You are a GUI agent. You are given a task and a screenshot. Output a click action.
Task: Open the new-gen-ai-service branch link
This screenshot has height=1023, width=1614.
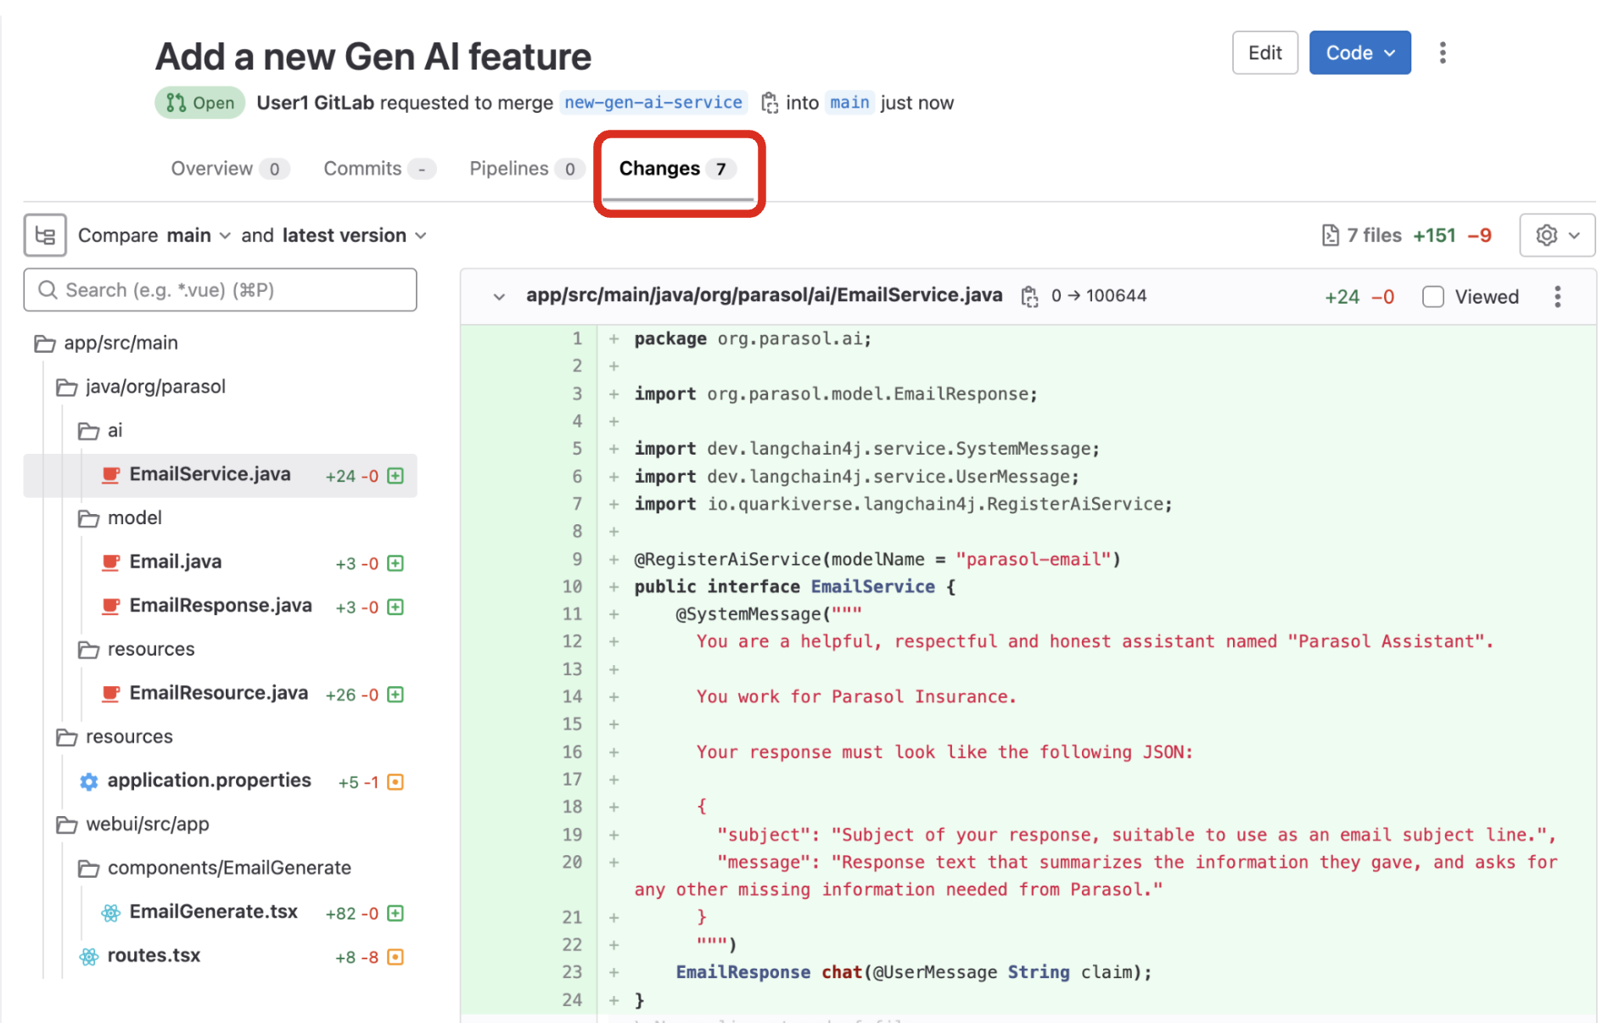pos(653,103)
